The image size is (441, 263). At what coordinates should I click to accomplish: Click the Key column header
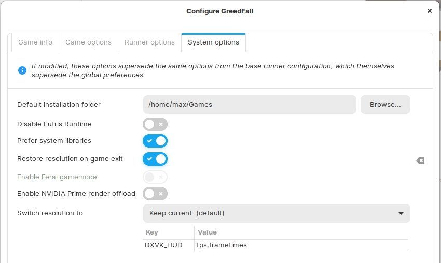152,232
